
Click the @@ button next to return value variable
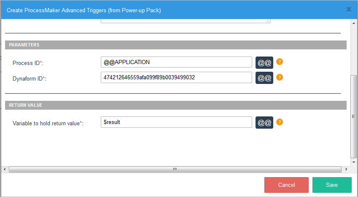click(264, 122)
